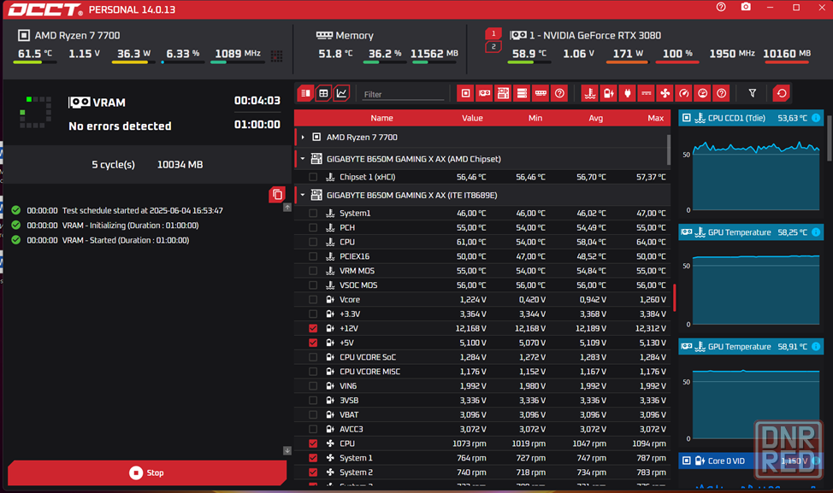Viewport: 833px width, 493px height.
Task: Click the VRAM Started log entry
Action: tap(108, 240)
